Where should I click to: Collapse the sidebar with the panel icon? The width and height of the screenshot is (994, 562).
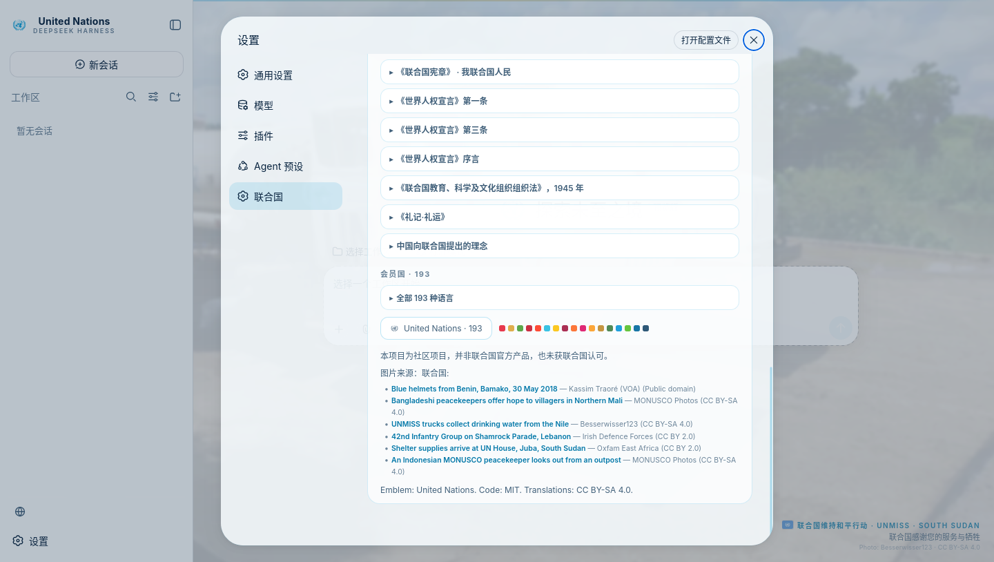click(175, 25)
